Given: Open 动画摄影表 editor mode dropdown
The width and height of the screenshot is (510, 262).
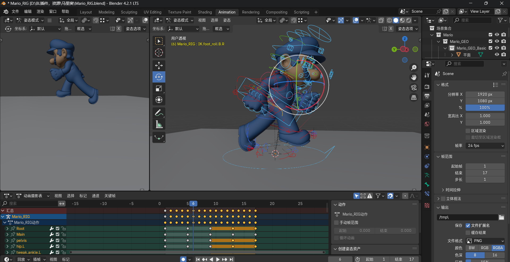Looking at the screenshot, I should 33,196.
